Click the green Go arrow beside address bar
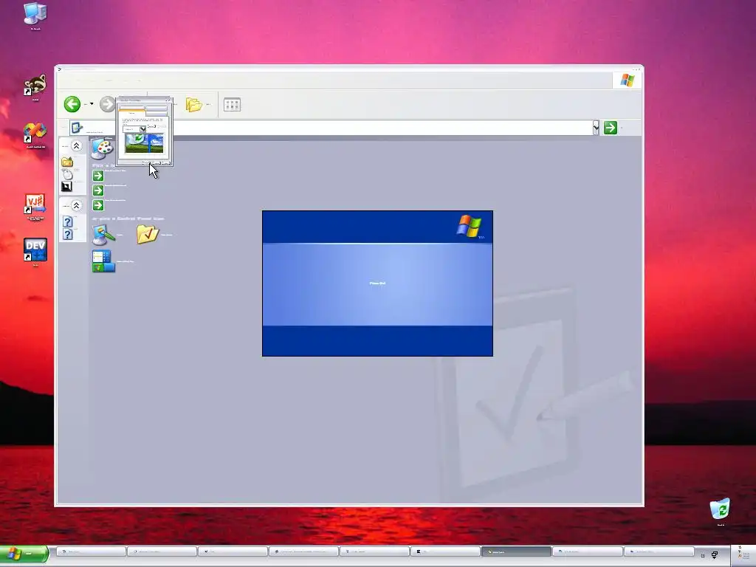Viewport: 756px width, 567px height. pyautogui.click(x=611, y=127)
